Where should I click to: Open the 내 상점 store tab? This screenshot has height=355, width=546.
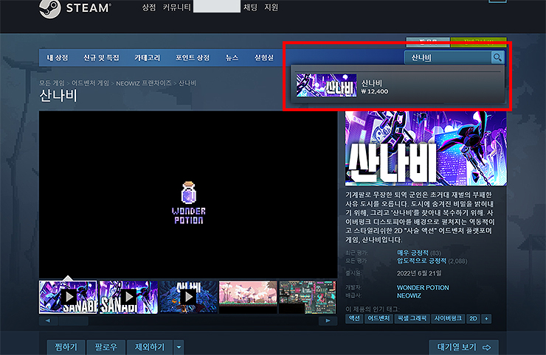[58, 57]
